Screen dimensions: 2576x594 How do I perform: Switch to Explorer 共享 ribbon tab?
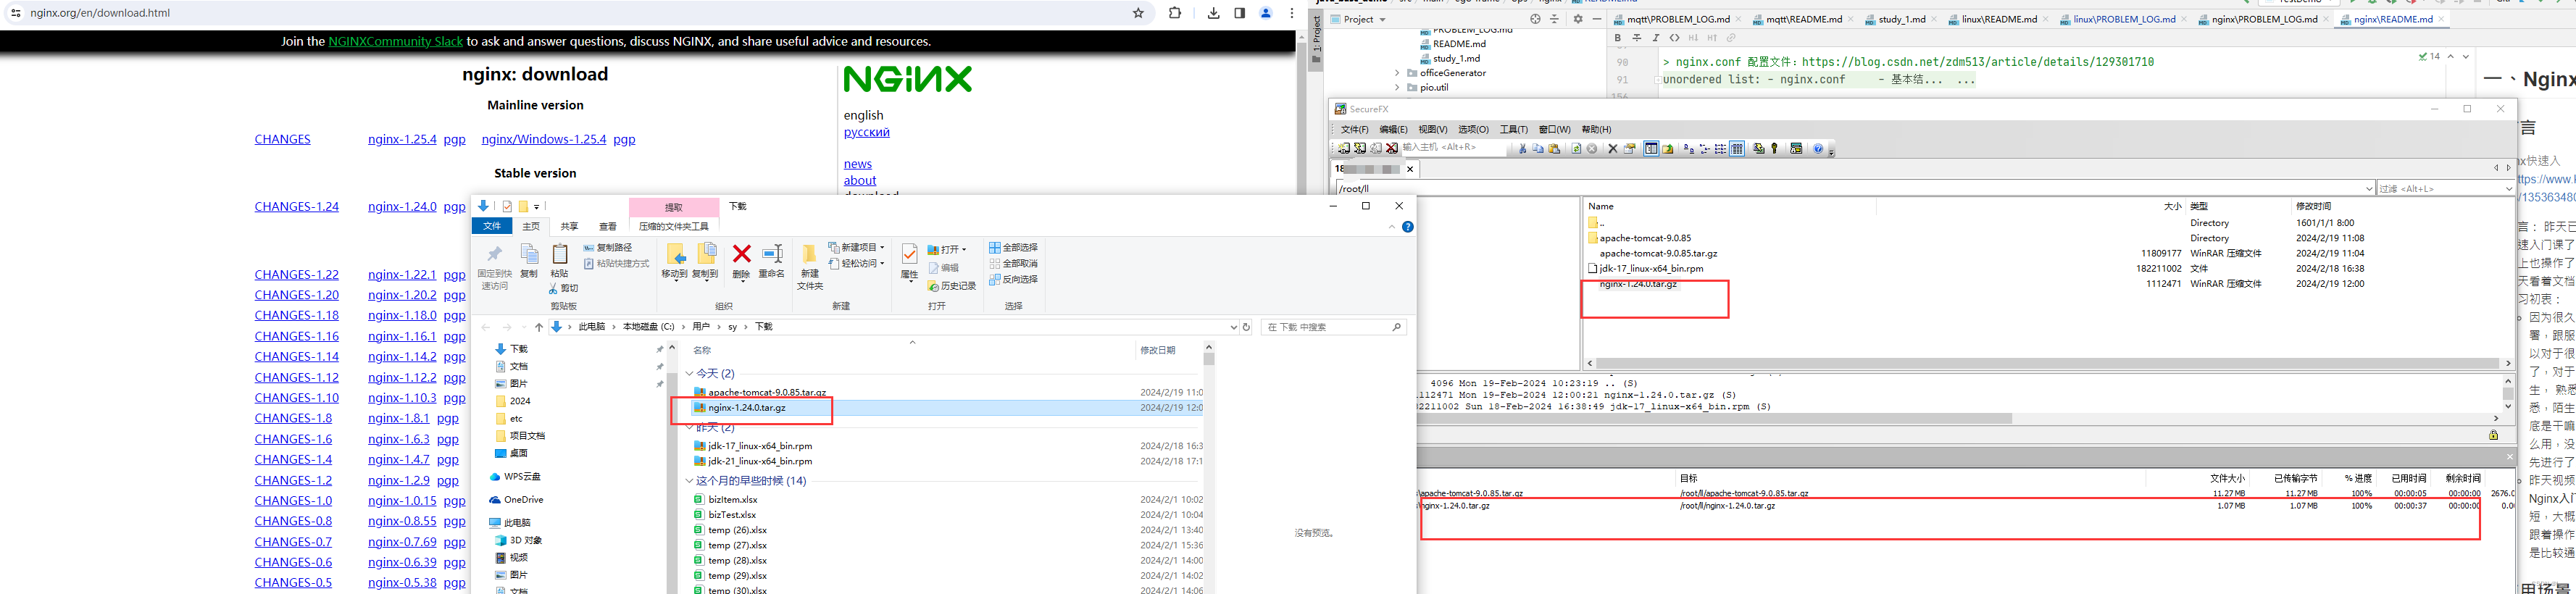[x=570, y=227]
